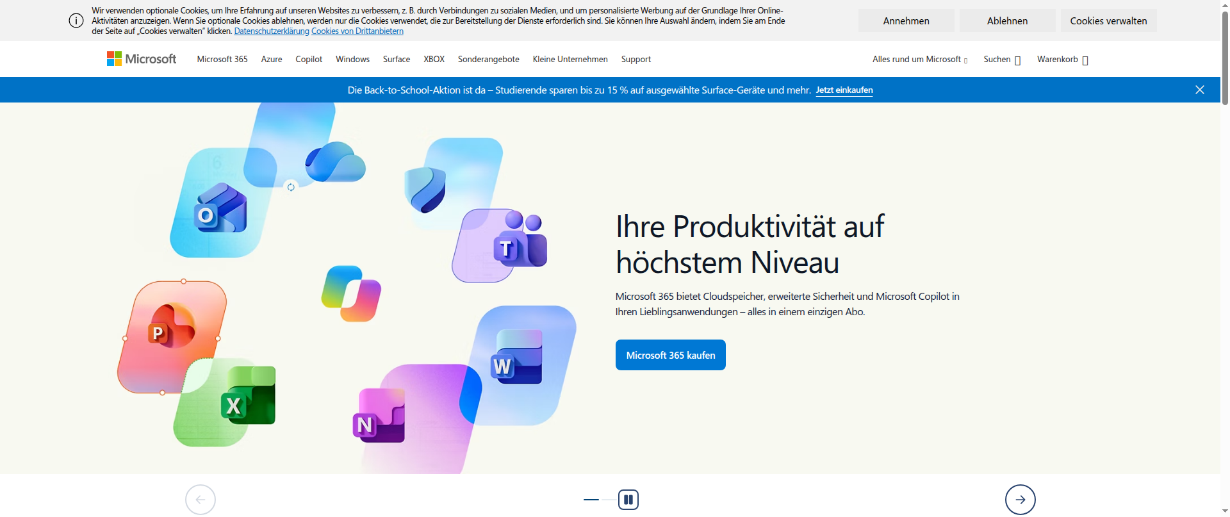Viewport: 1230px width, 517px height.
Task: Open the Datenschutzerklärung link
Action: pos(272,31)
